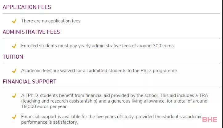The height and width of the screenshot is (128, 223).
Task: Click divider line under Tuition heading
Action: pos(111,63)
